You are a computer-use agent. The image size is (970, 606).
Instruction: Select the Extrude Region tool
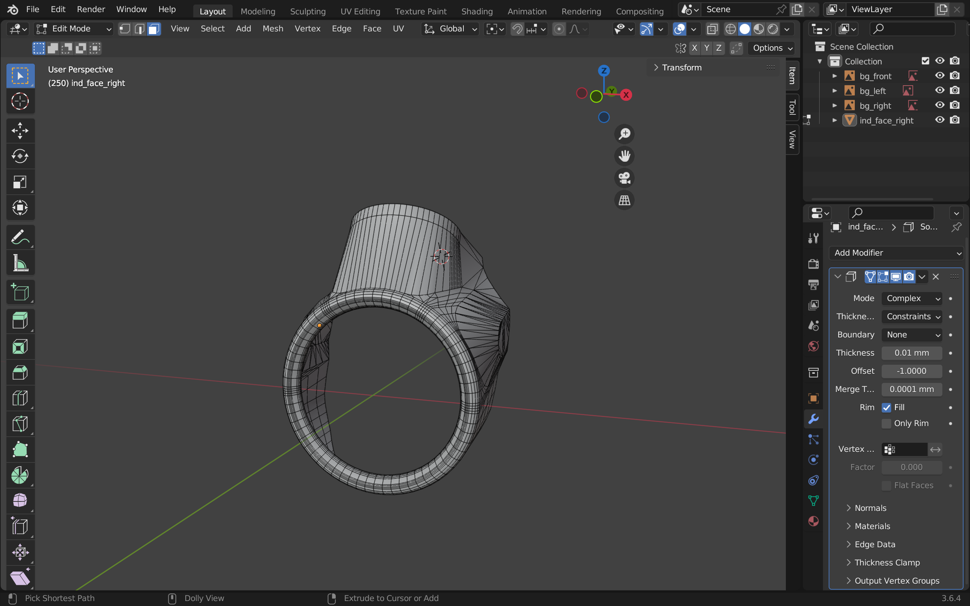(x=20, y=321)
